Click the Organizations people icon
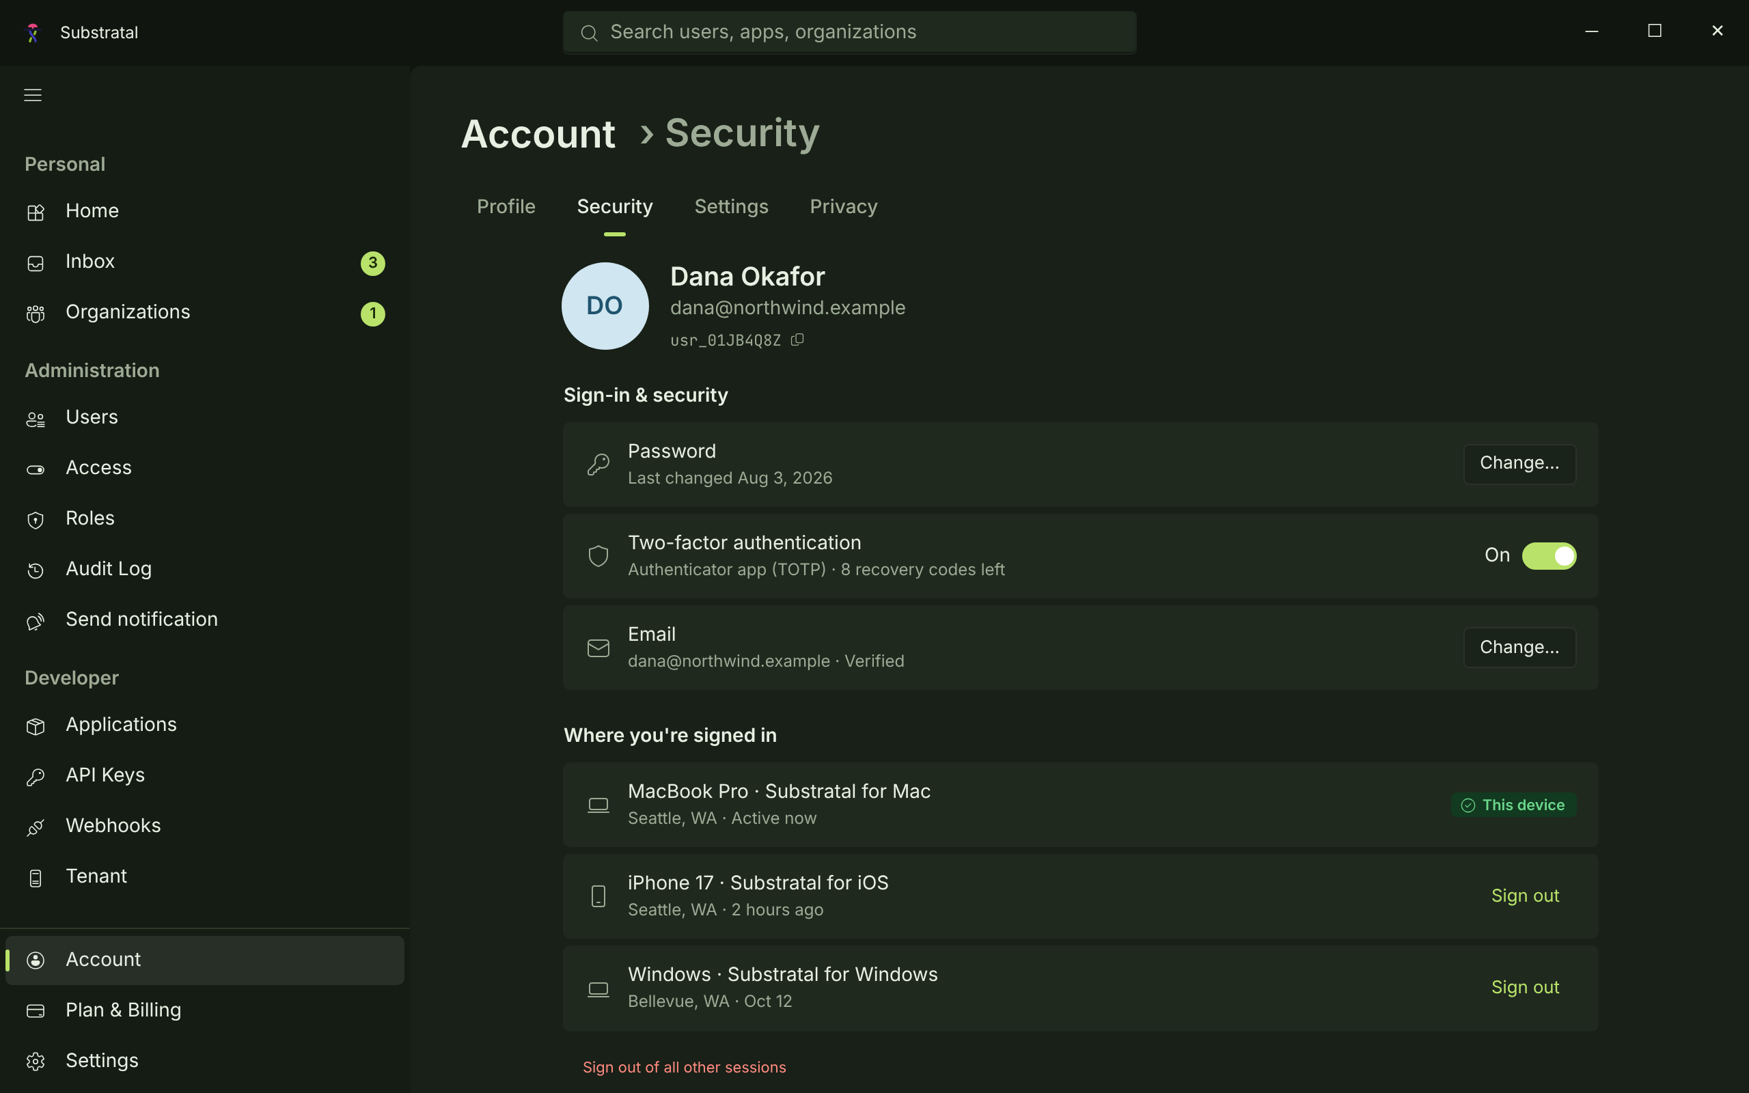Viewport: 1749px width, 1093px height. [36, 314]
